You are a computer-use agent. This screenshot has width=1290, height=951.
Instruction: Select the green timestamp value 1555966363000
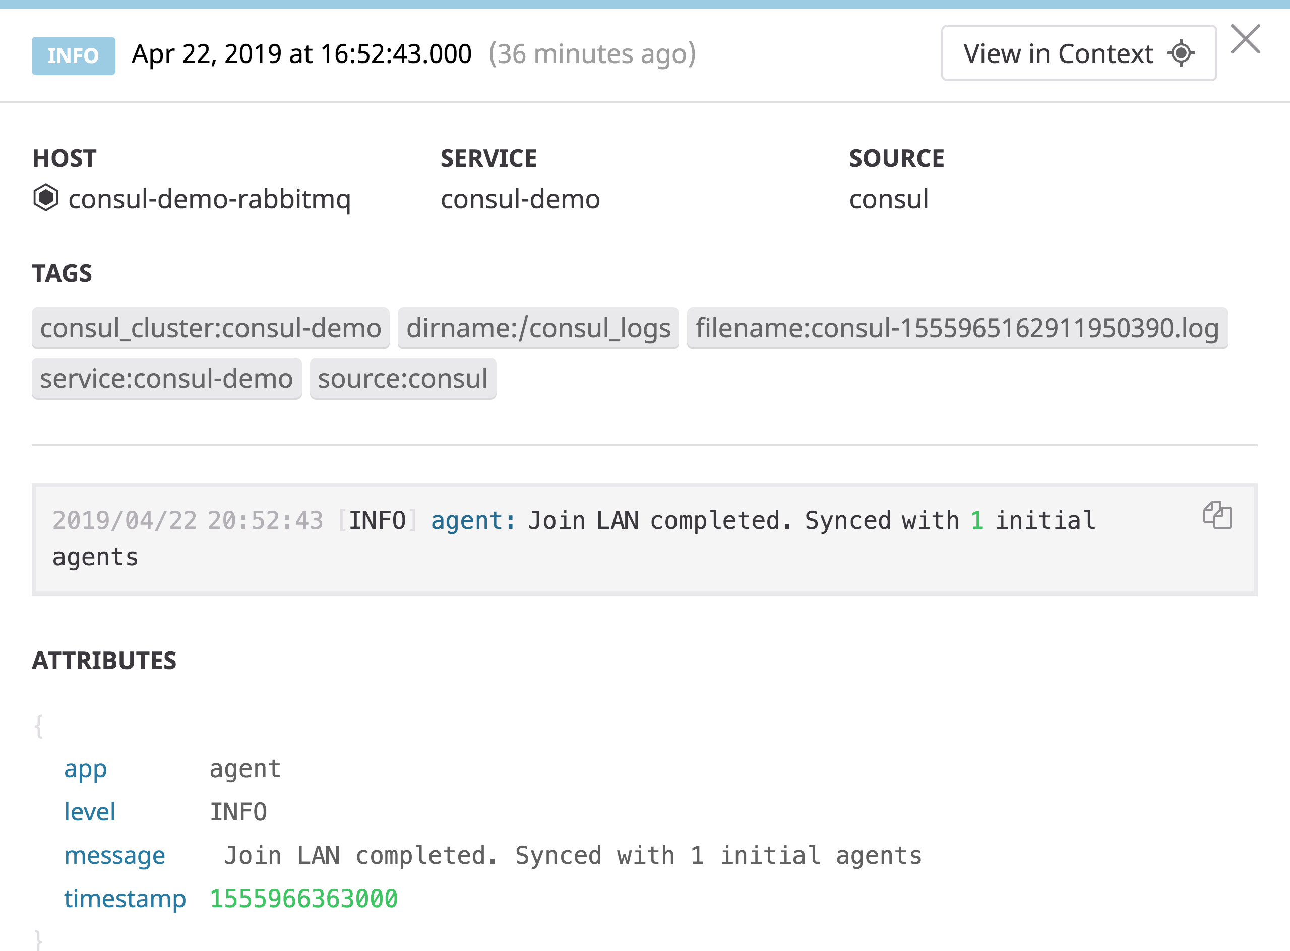click(x=303, y=898)
